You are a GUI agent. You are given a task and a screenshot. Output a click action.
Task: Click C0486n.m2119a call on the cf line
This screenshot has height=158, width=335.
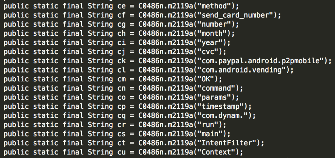click(166, 15)
